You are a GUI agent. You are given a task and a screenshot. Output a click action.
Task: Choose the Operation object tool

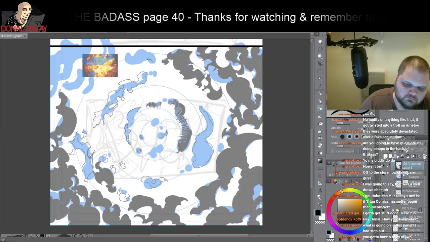click(320, 56)
